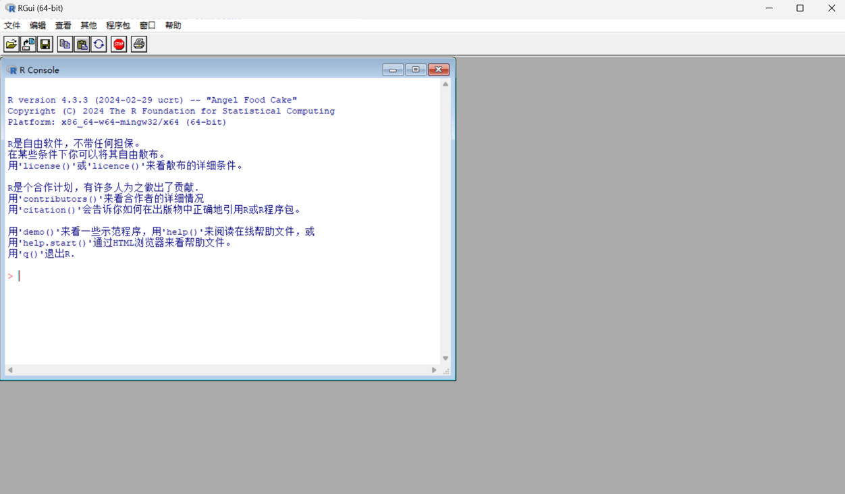Open the 窗口 menu
Image resolution: width=845 pixels, height=494 pixels.
coord(148,26)
